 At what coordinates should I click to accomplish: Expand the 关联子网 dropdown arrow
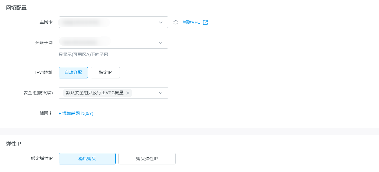tap(161, 43)
